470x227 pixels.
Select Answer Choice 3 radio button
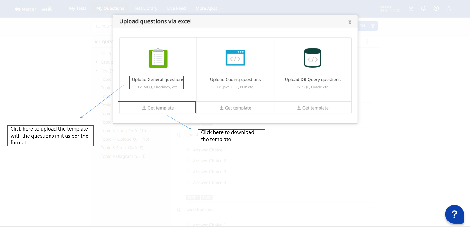pos(189,172)
